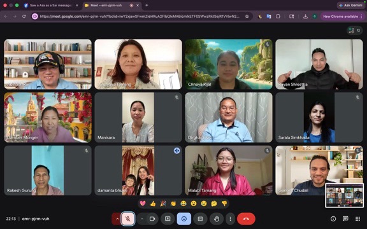Close the Facebook browser tab
367x229 pixels.
77,5
